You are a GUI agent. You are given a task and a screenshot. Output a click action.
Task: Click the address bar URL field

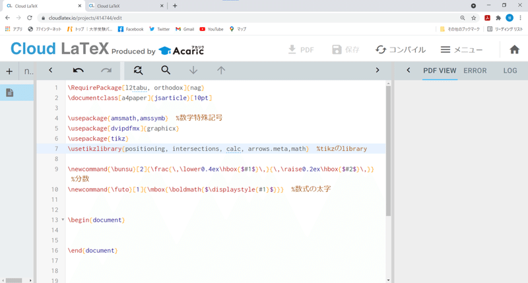249,18
